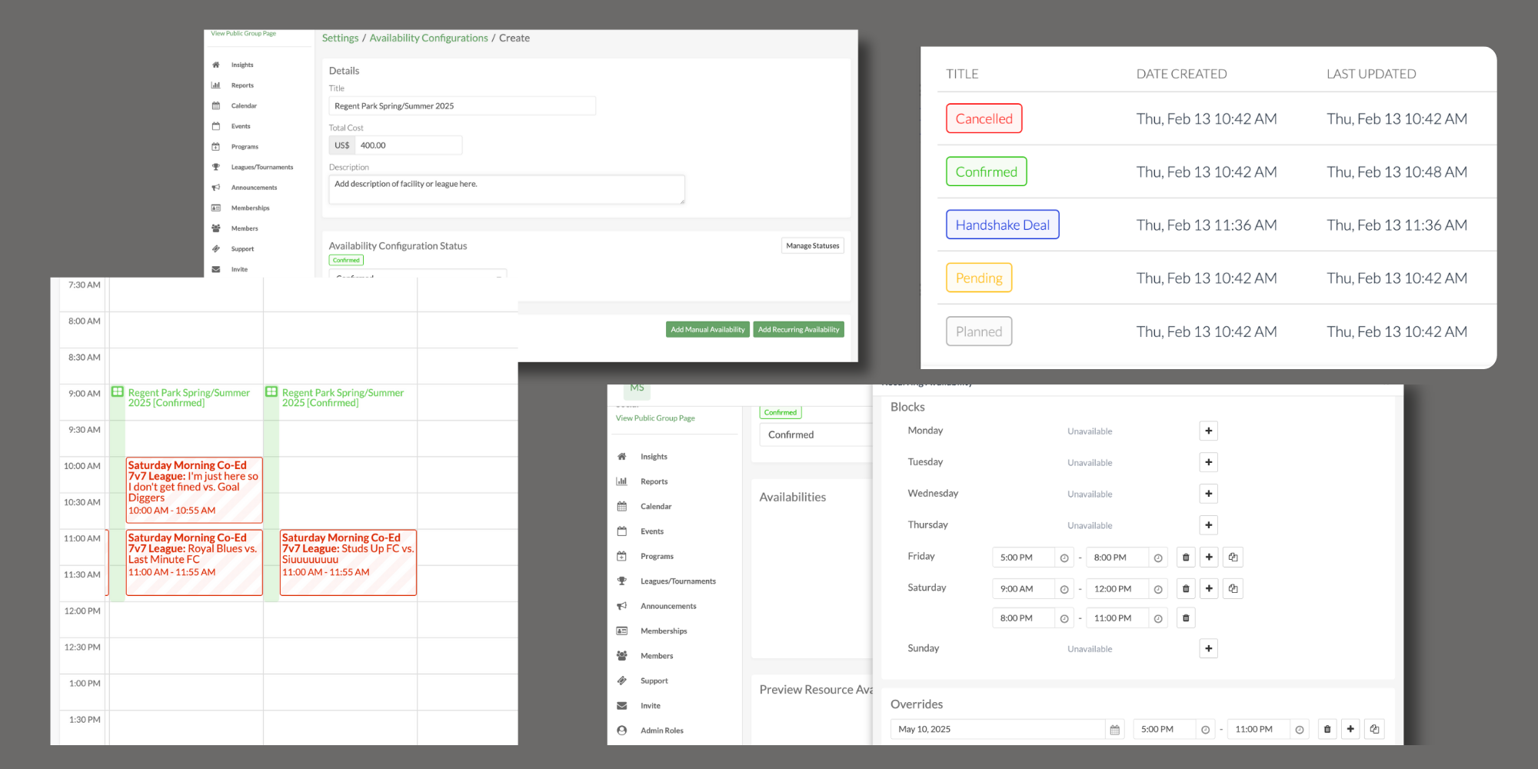Open calendar picker for May 10, 2025 override
The image size is (1538, 769).
[x=1114, y=730]
